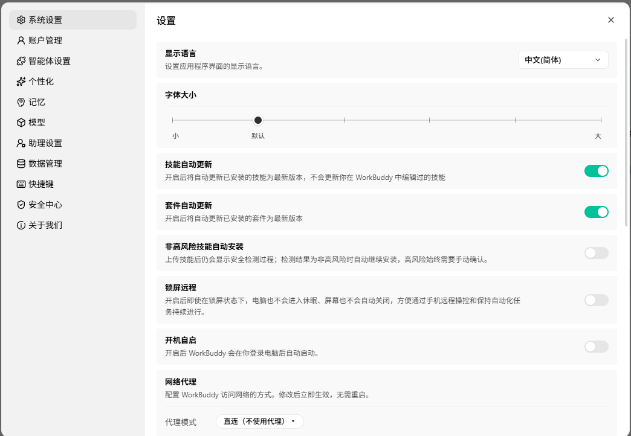Set font size slider to 小
Screen dimensions: 631x436
click(173, 120)
